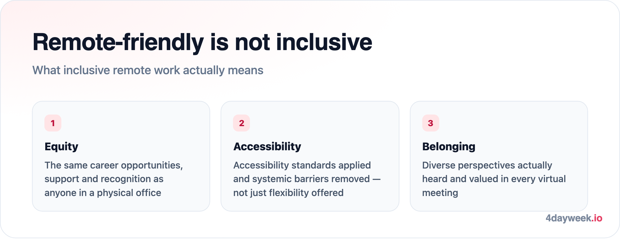This screenshot has height=239, width=620.
Task: Click 'Remote-friendly' word in the headline
Action: [118, 42]
